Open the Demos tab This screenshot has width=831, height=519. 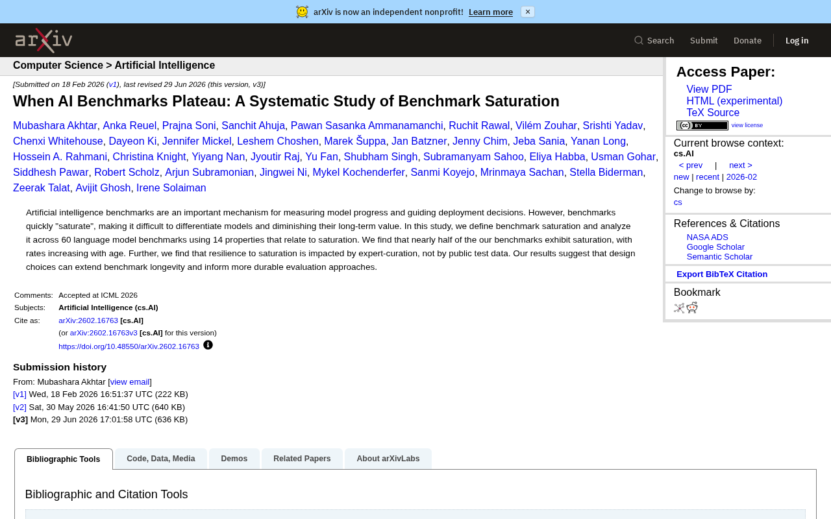click(234, 459)
